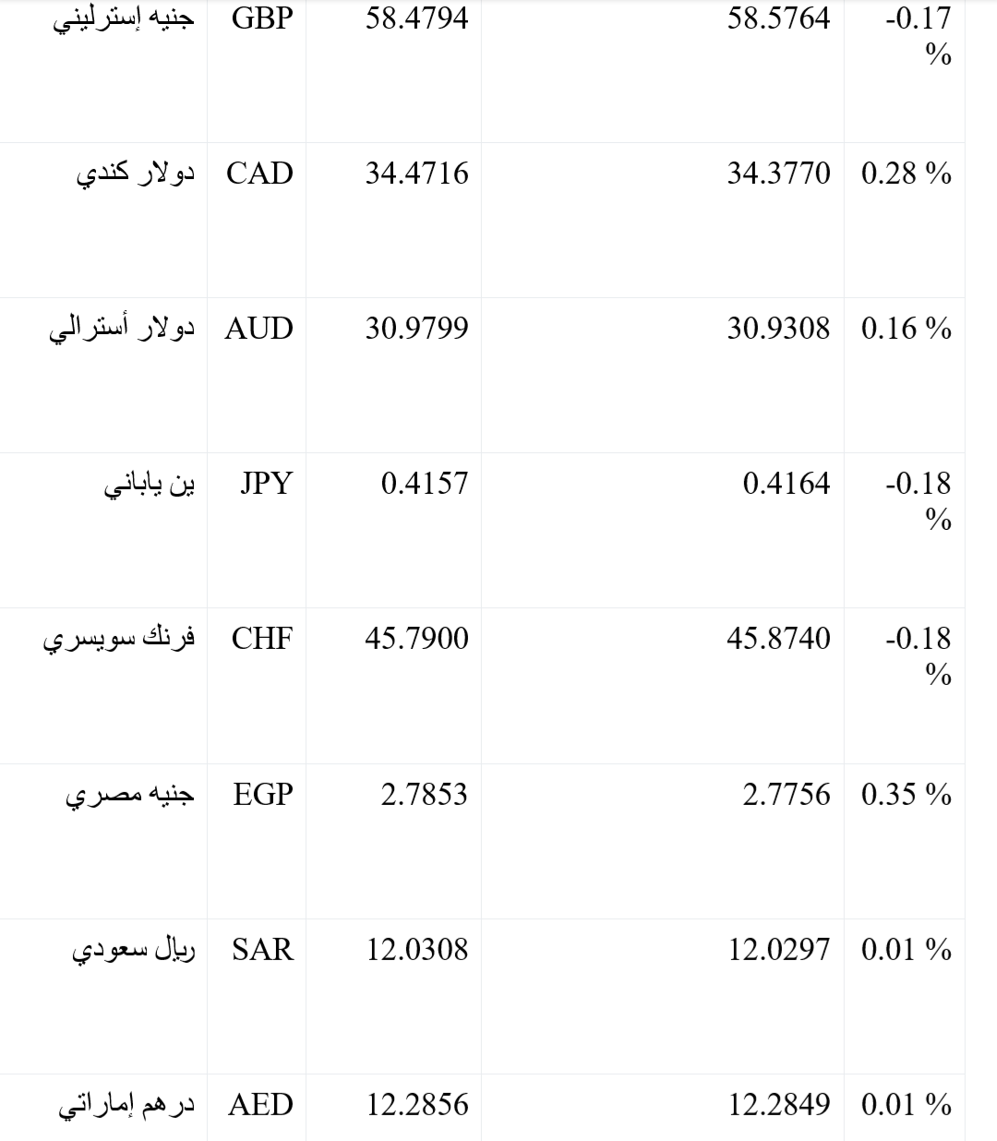Click the 0.28 % change for CAD
The width and height of the screenshot is (997, 1141).
click(x=907, y=174)
